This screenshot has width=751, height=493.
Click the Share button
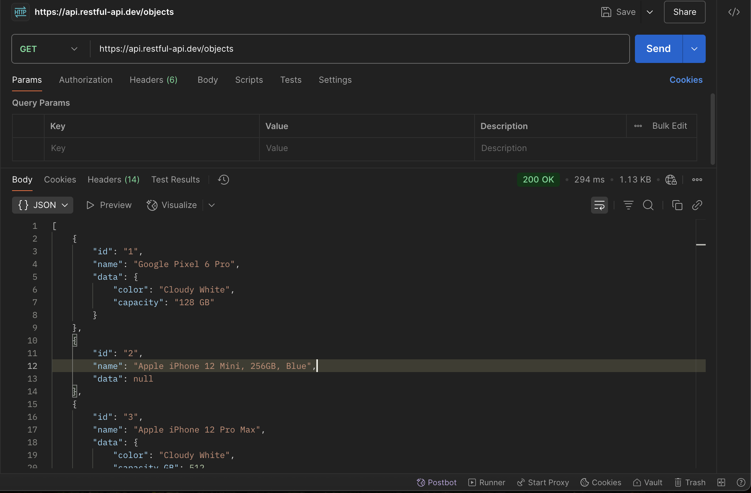click(x=684, y=12)
